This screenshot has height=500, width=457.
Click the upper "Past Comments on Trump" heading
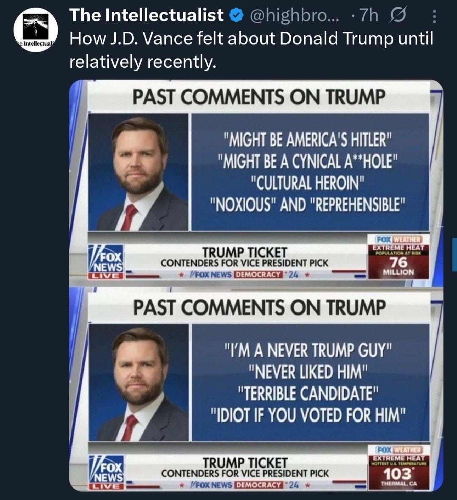pyautogui.click(x=259, y=97)
